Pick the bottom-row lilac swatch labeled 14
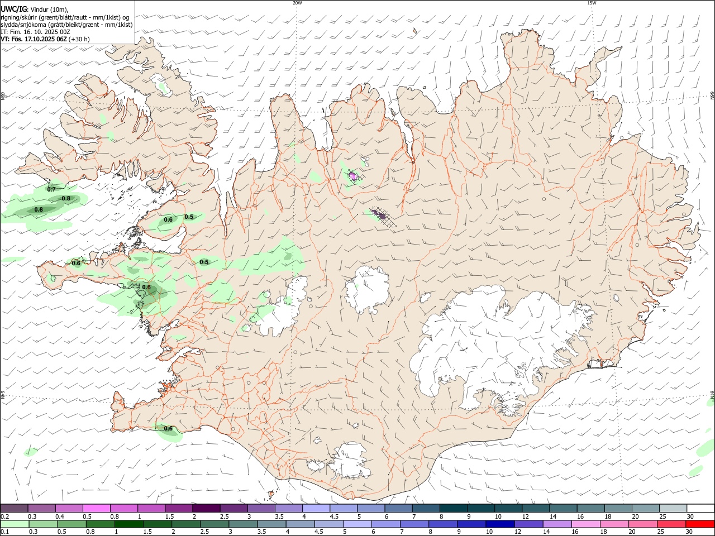Image resolution: width=715 pixels, height=536 pixels. (x=557, y=524)
